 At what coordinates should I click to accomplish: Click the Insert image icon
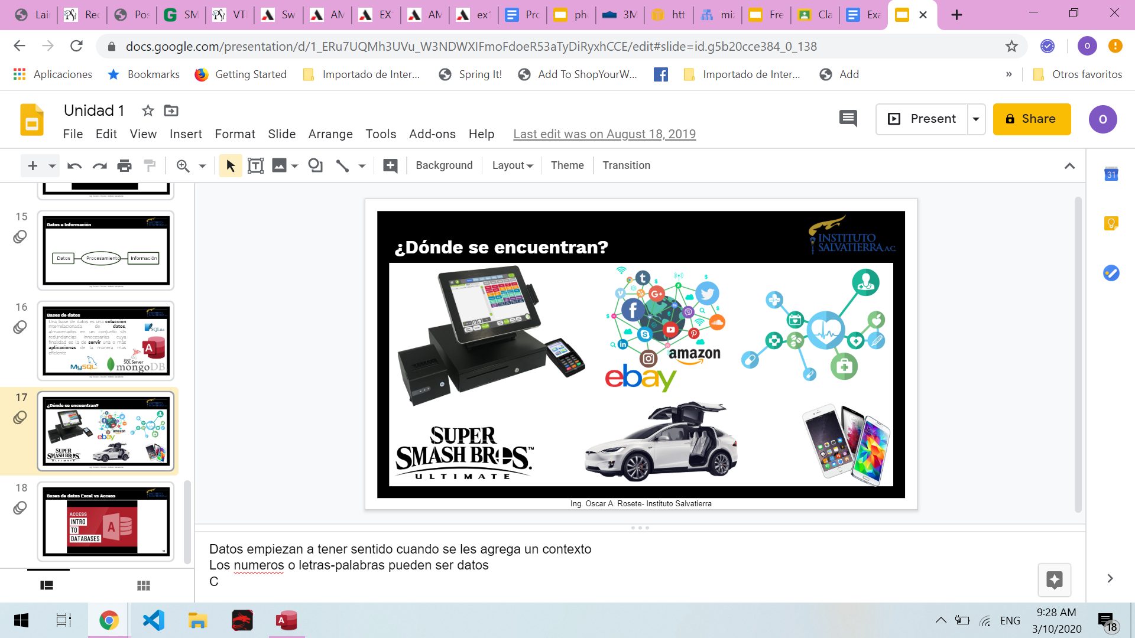pyautogui.click(x=279, y=166)
